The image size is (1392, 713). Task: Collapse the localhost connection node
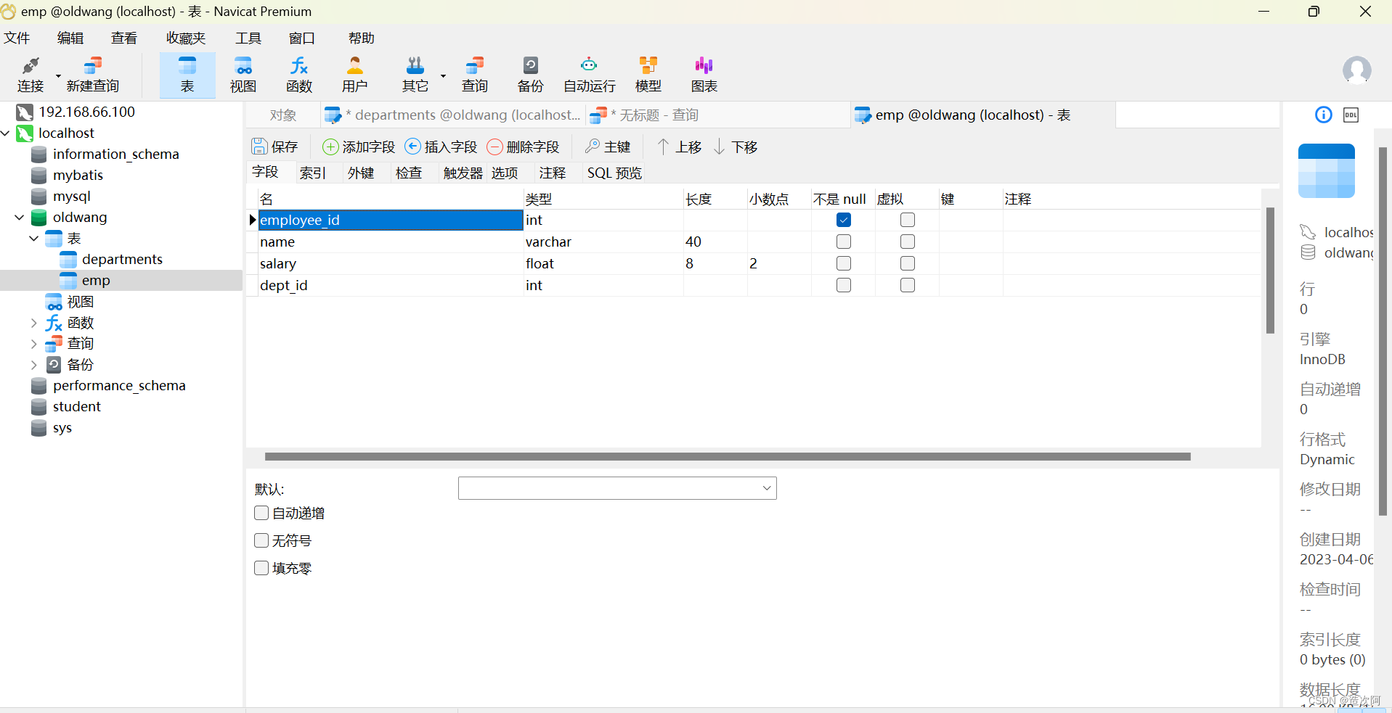click(5, 133)
